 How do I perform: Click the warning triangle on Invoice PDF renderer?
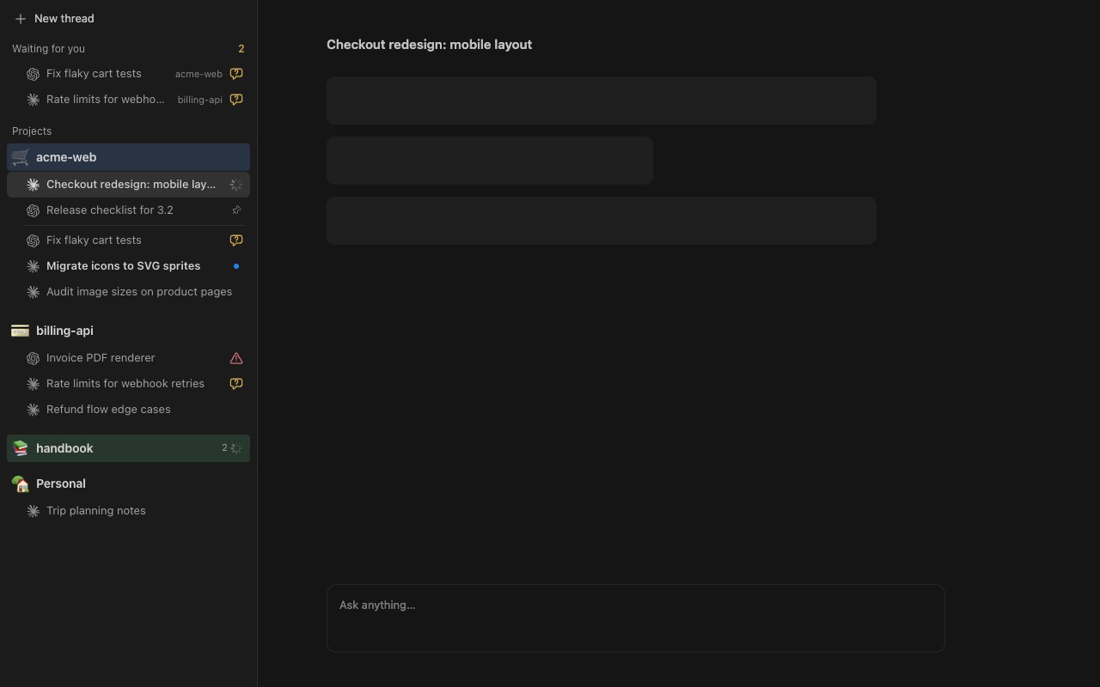[x=236, y=358]
